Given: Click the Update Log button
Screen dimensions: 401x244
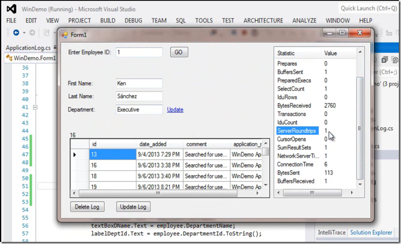Looking at the screenshot, I should [x=133, y=207].
